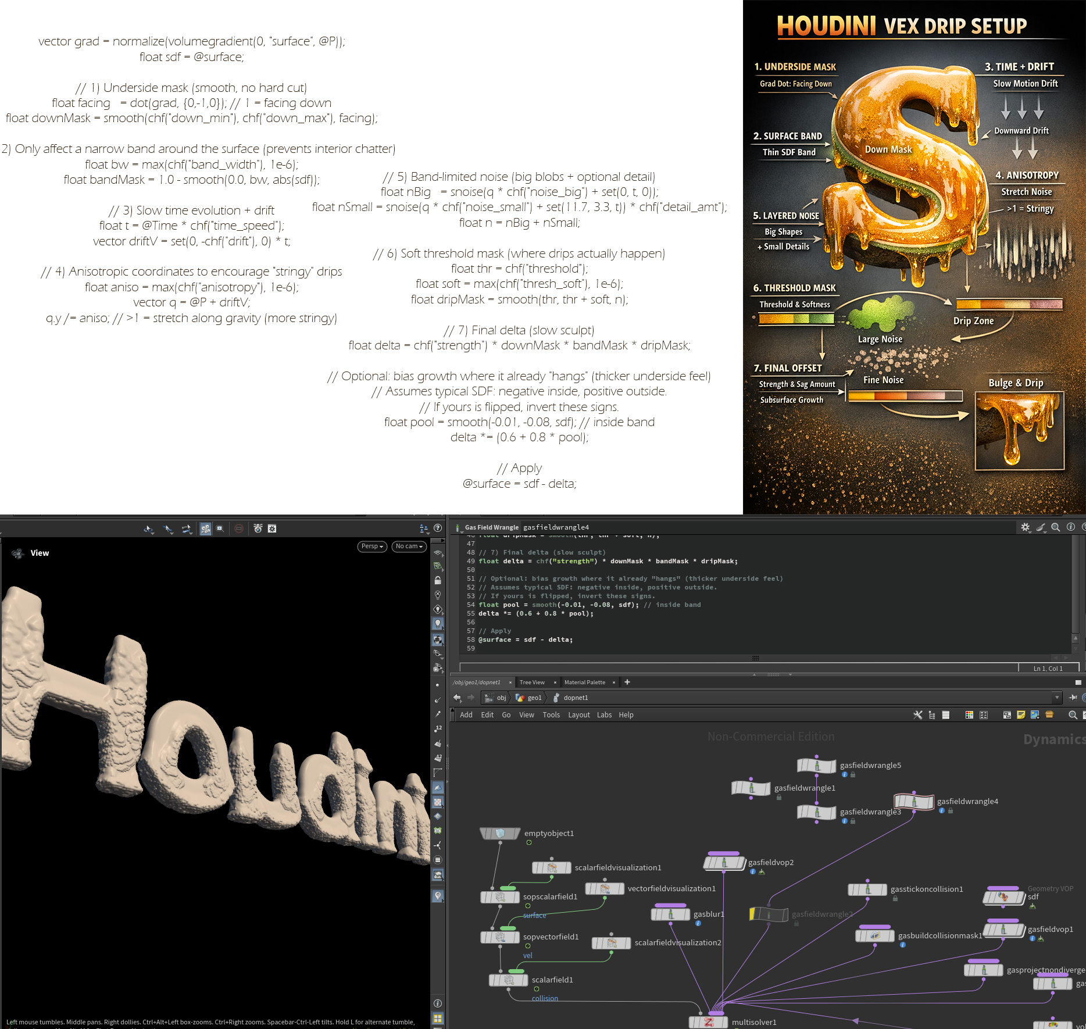Click the network editor search magnifier icon
This screenshot has width=1086, height=1029.
(x=1073, y=715)
